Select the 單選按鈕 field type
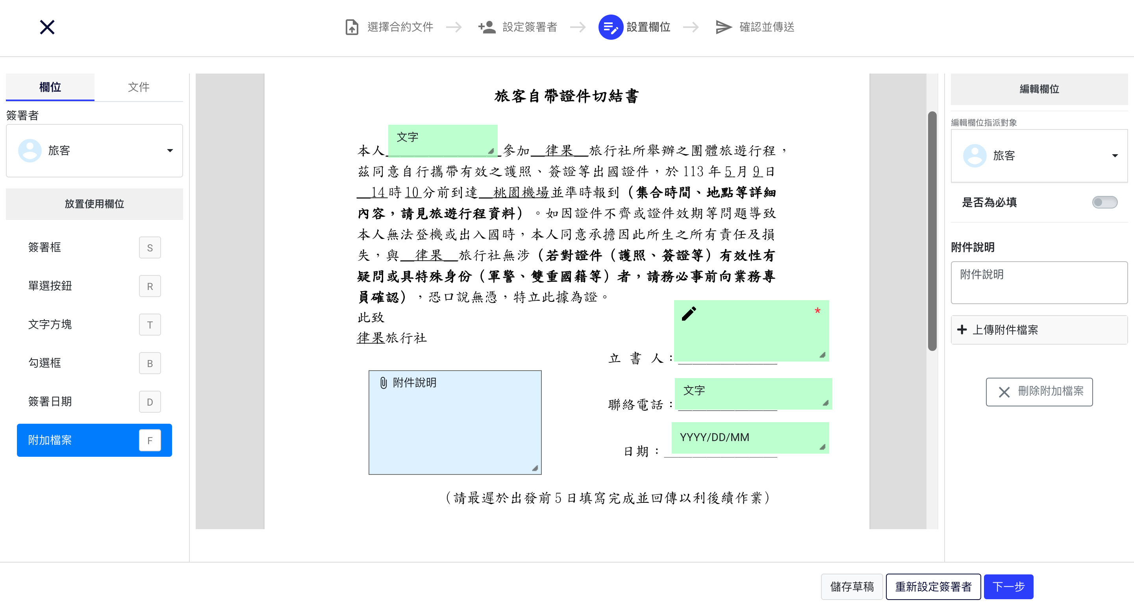The image size is (1134, 611). (50, 286)
